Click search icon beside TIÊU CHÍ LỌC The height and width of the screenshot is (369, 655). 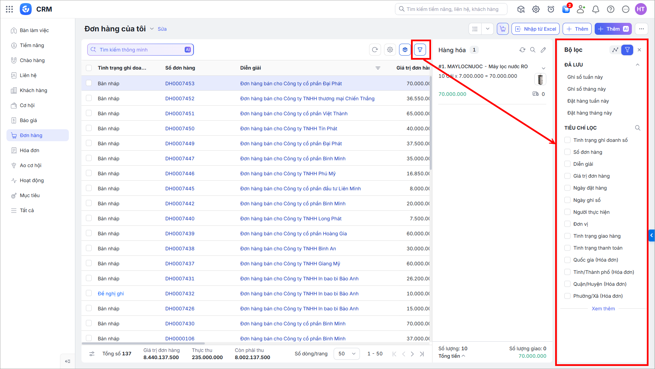click(x=638, y=128)
